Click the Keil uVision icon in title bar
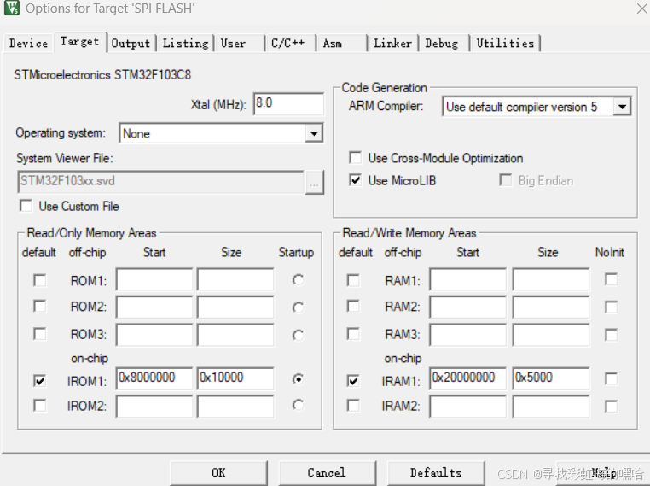This screenshot has width=650, height=486. click(12, 8)
